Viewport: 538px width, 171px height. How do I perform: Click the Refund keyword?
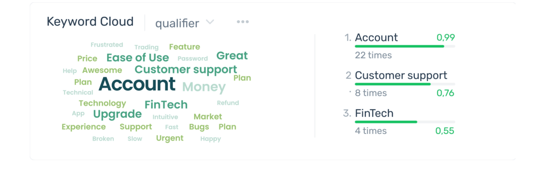[228, 103]
